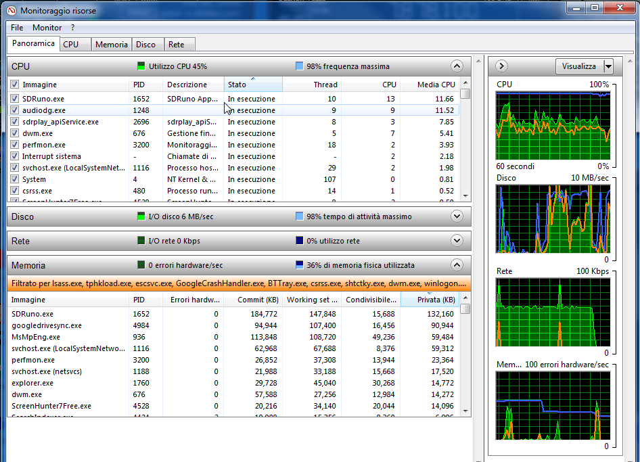Screen dimensions: 640x462
Task: Expand the Disco section chevron
Action: point(457,216)
